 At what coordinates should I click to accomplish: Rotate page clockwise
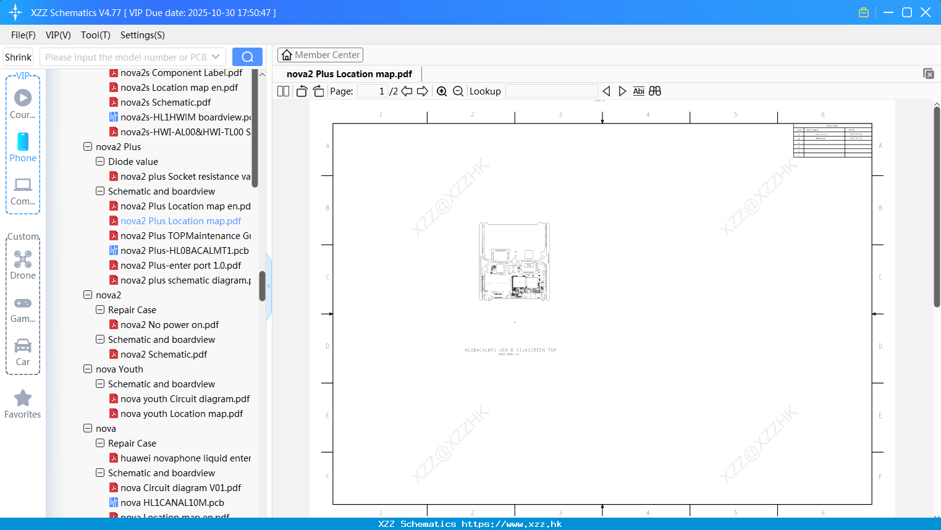coord(318,91)
